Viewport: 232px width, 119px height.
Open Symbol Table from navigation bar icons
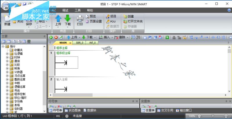(4, 42)
